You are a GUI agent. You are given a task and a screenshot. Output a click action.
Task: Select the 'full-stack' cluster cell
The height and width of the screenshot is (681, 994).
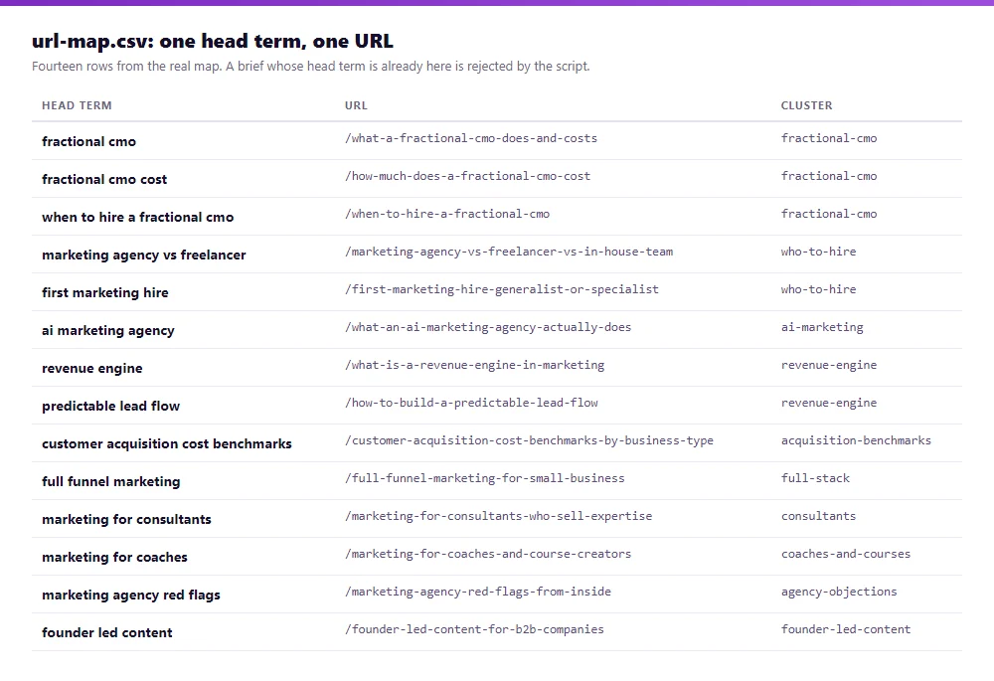pyautogui.click(x=815, y=478)
